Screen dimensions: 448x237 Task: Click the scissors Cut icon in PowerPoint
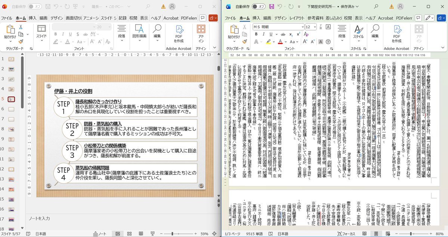click(21, 27)
